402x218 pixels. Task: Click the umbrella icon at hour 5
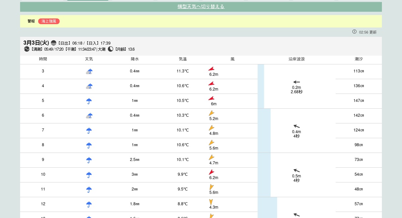coord(89,101)
